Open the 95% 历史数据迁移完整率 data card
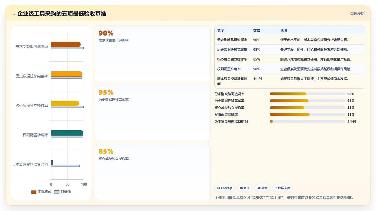 [152, 113]
